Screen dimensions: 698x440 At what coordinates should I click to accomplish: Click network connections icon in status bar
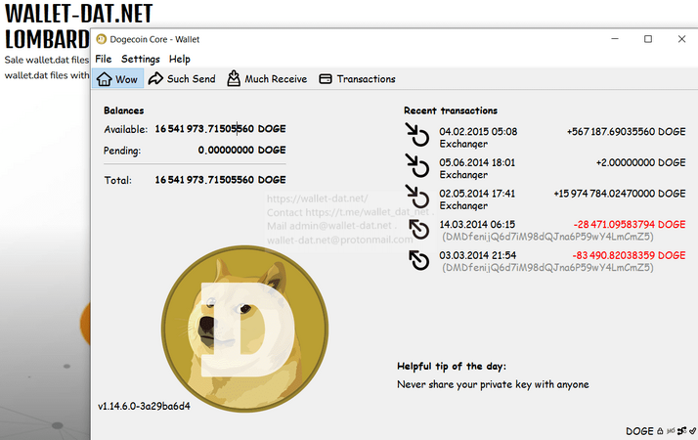[681, 430]
